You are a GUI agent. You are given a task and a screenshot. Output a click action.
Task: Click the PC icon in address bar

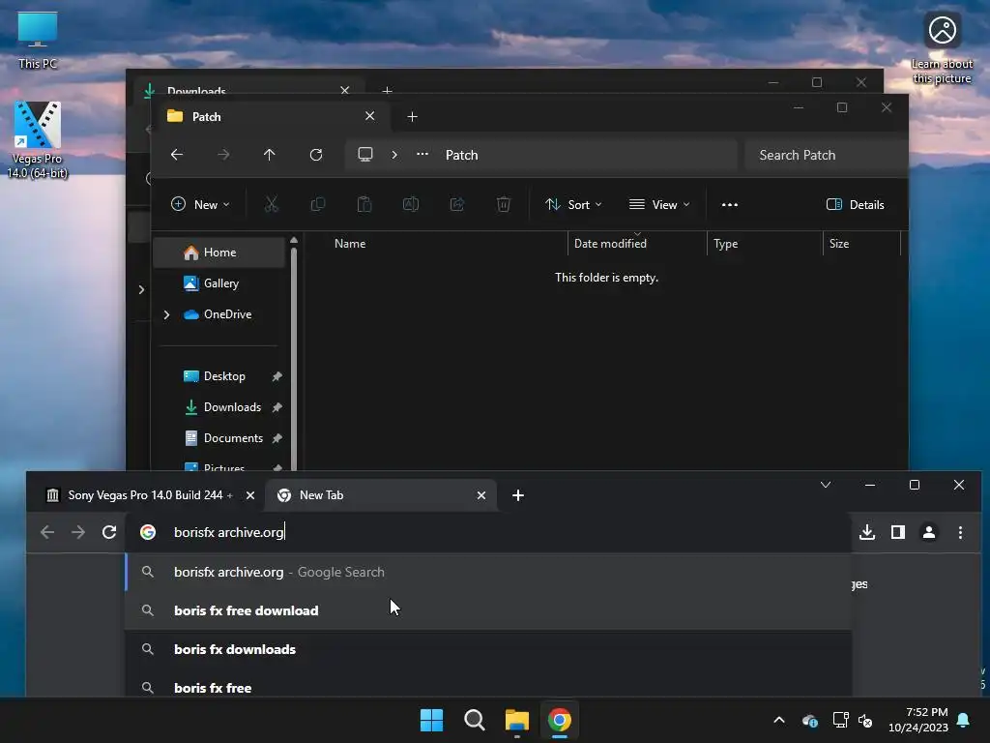(x=365, y=155)
